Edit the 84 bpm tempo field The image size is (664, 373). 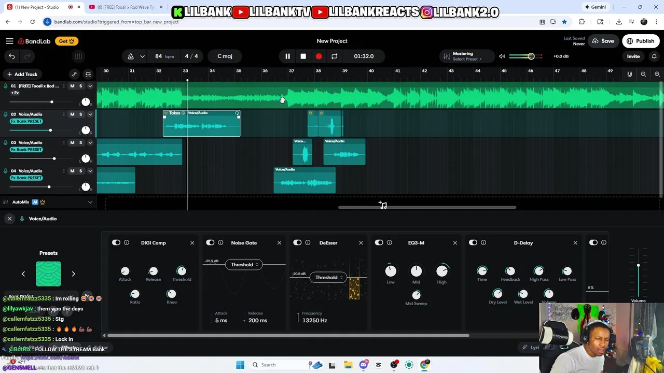(x=163, y=56)
